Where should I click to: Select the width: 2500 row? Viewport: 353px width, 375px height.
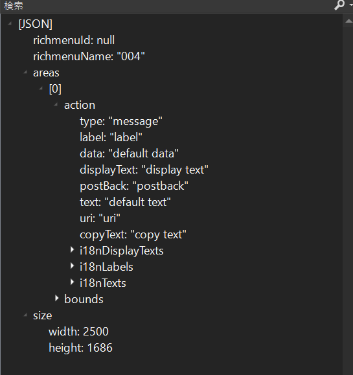click(78, 332)
